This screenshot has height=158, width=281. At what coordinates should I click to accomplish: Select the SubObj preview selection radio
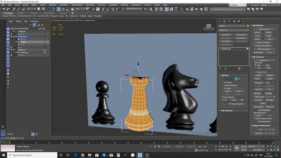(x=230, y=100)
